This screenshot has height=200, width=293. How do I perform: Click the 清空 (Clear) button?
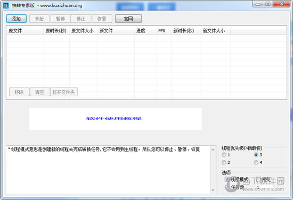point(40,92)
